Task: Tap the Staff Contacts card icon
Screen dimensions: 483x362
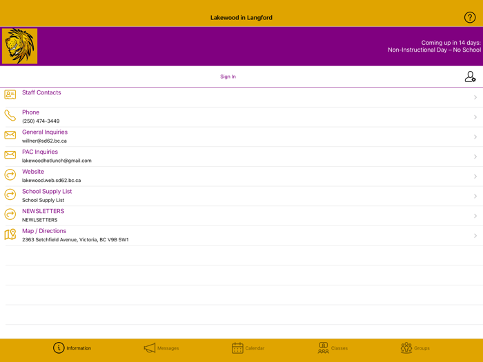Action: (10, 94)
